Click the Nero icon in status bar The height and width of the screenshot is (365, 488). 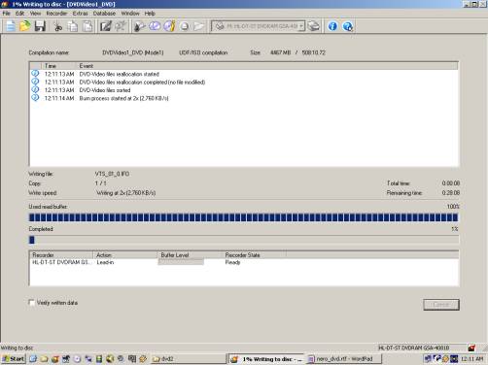pos(471,348)
